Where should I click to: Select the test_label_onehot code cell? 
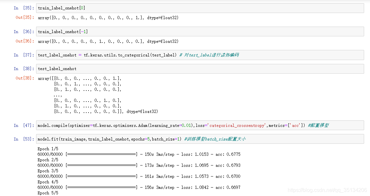pyautogui.click(x=200, y=69)
